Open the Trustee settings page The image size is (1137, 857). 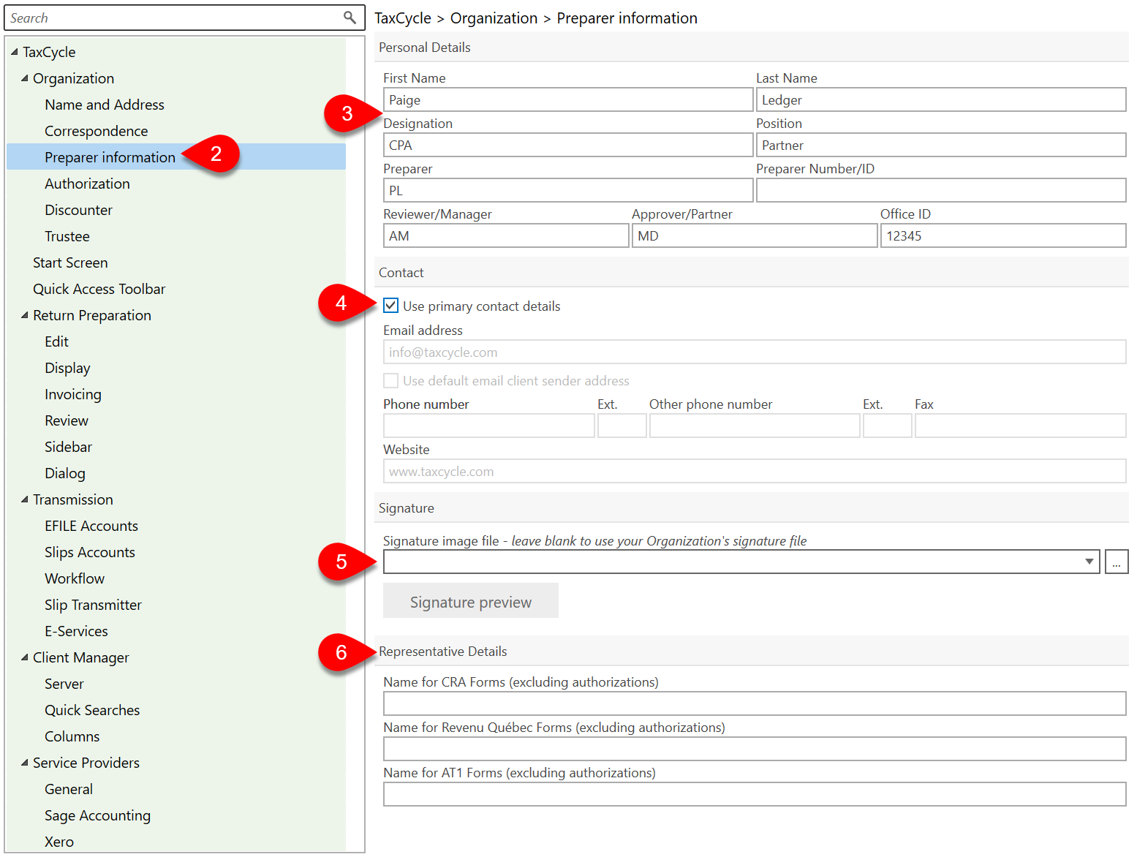pyautogui.click(x=67, y=236)
